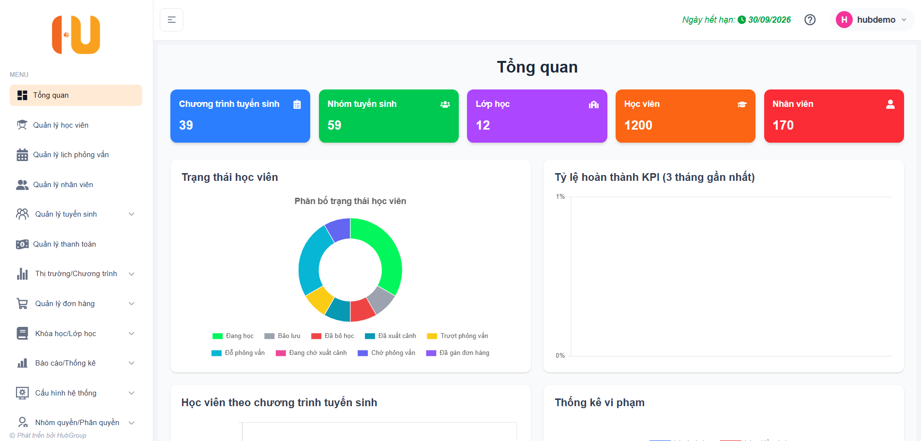Click the hamburger sidebar toggle button
The width and height of the screenshot is (921, 441).
click(x=171, y=20)
